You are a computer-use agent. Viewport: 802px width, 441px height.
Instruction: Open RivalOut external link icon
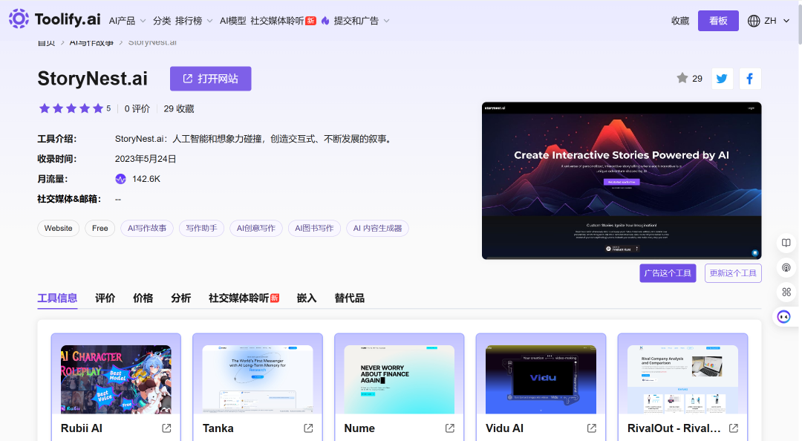pos(734,428)
